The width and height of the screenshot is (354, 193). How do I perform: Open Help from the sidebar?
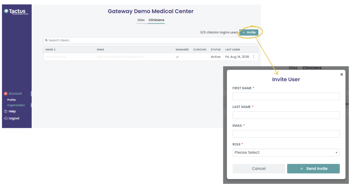12,111
